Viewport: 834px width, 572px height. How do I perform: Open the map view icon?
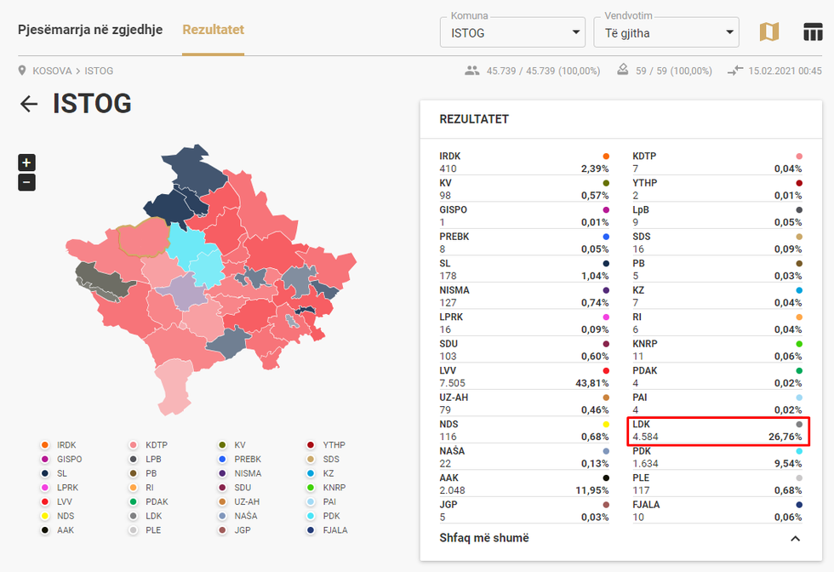click(x=768, y=32)
